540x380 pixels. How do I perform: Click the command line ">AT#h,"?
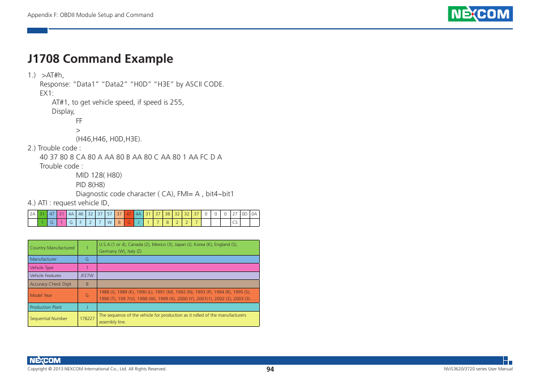point(52,75)
